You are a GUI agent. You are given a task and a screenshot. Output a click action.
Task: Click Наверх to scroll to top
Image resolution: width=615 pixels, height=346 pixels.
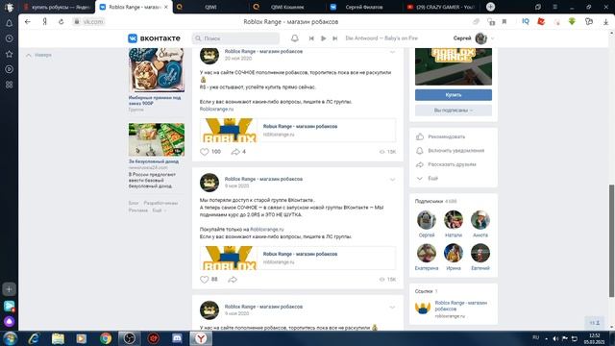(x=38, y=56)
